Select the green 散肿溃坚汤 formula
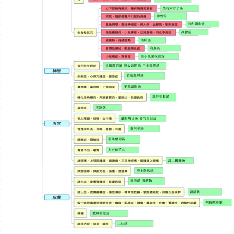The width and height of the screenshot is (234, 234). (109, 213)
